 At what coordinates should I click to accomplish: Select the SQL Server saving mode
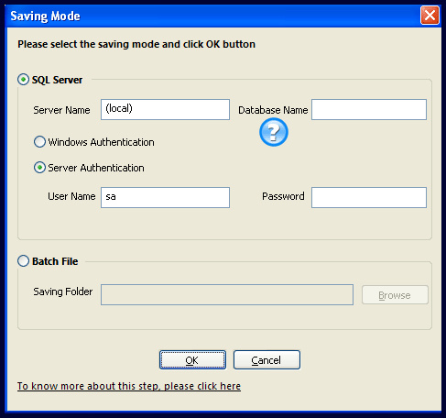click(x=23, y=80)
